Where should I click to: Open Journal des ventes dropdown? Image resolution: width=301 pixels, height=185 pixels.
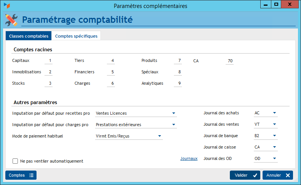tap(274, 125)
